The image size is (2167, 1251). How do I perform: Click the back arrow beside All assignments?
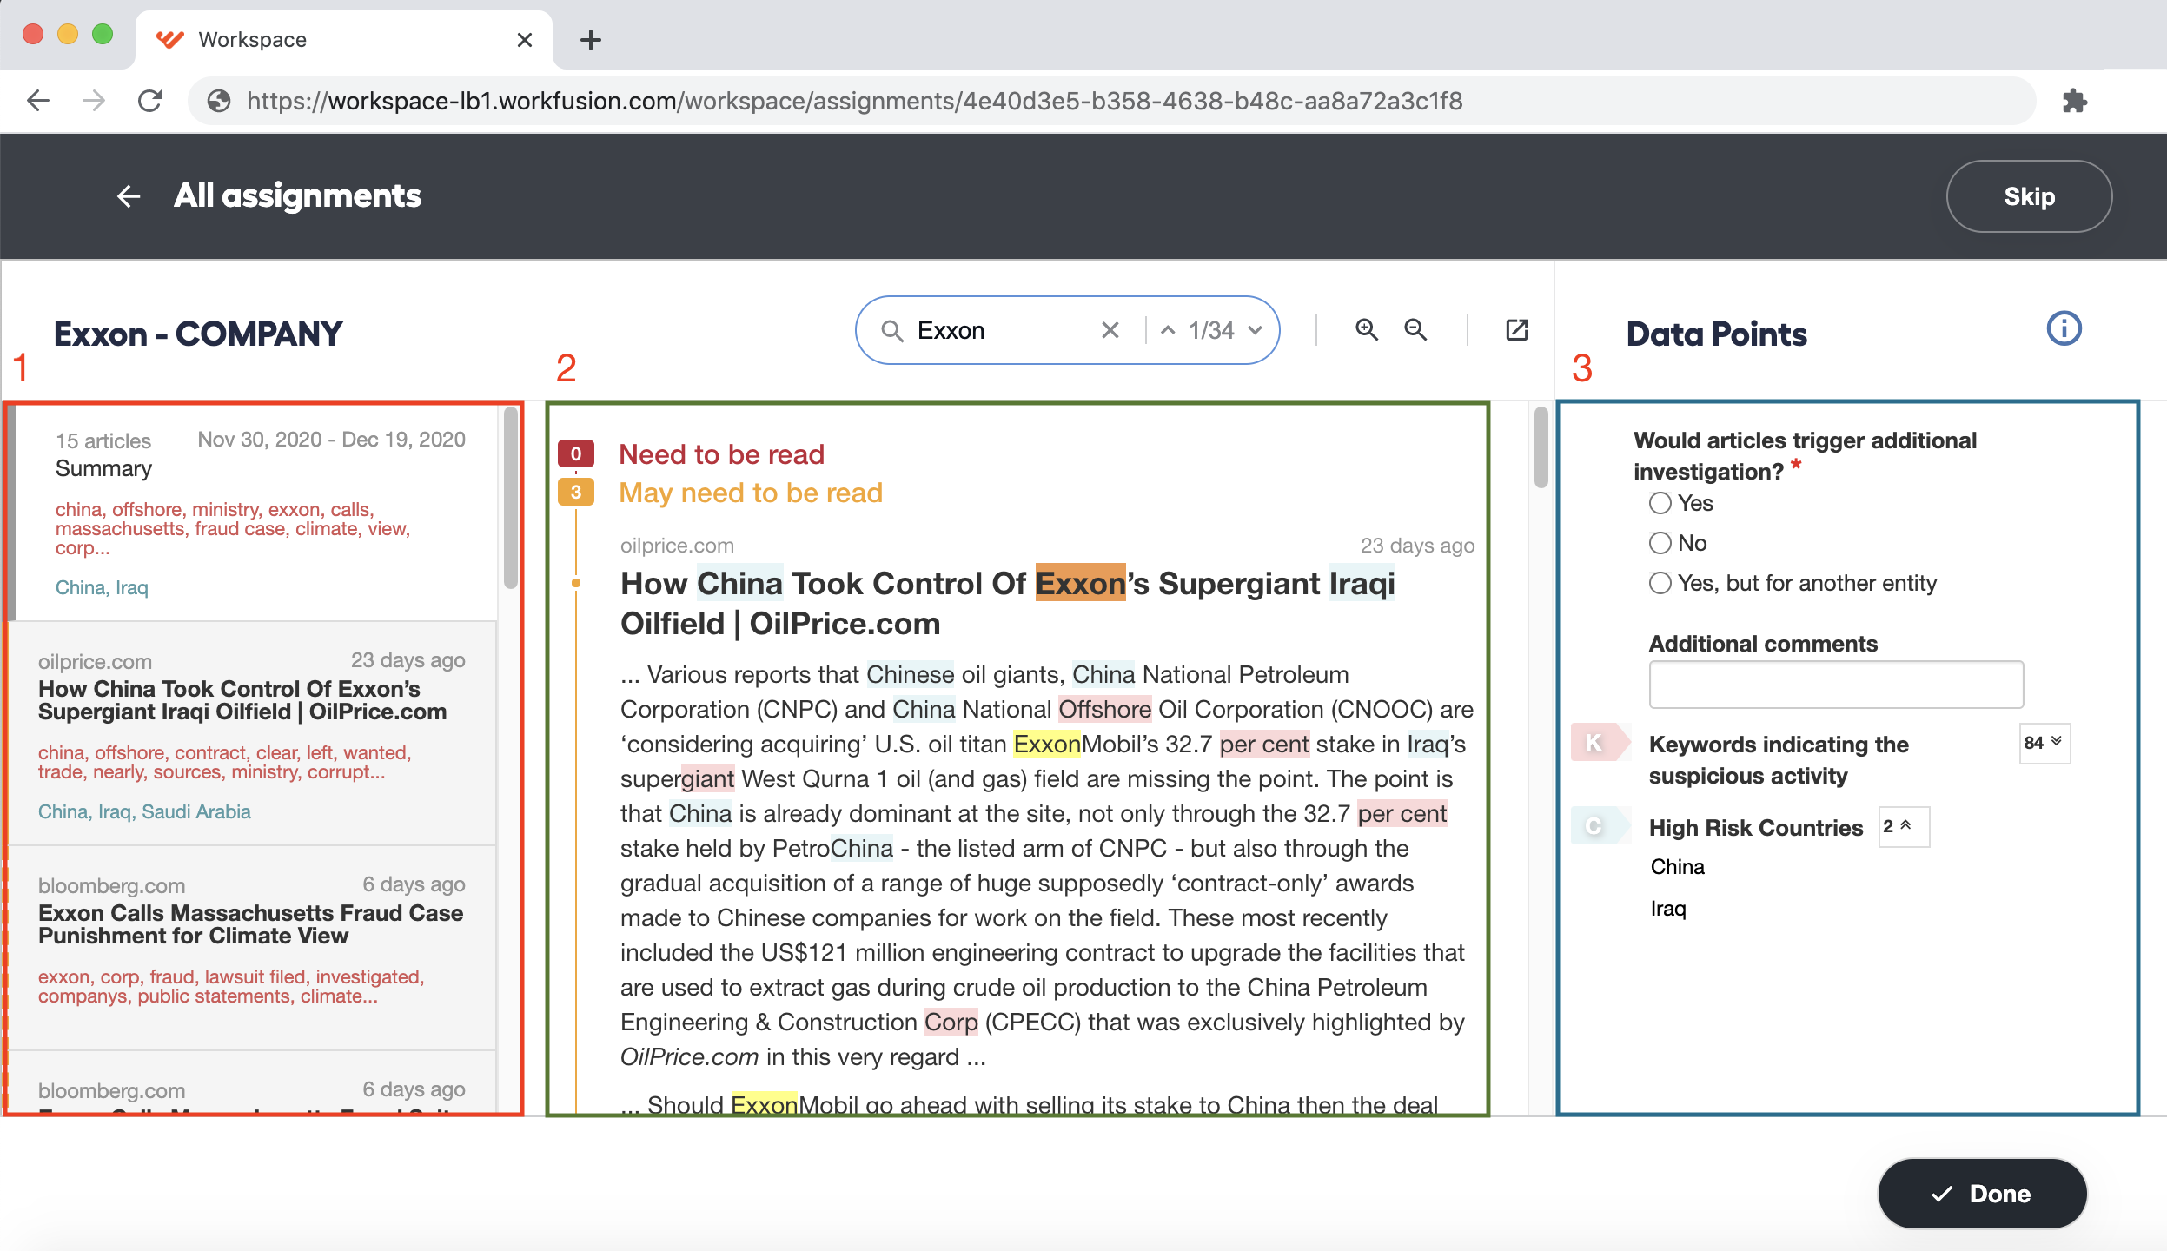pos(129,196)
